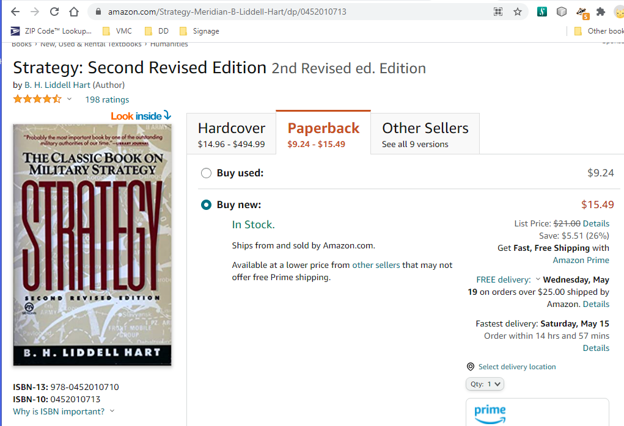Image resolution: width=624 pixels, height=426 pixels.
Task: Select the Buy used radio option
Action: [206, 173]
